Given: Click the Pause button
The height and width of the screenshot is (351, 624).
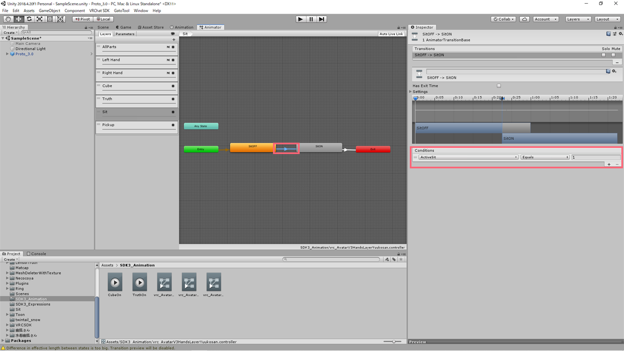Looking at the screenshot, I should pos(311,19).
